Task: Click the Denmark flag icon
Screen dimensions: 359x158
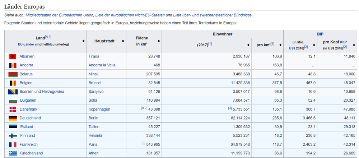Action: [13, 110]
